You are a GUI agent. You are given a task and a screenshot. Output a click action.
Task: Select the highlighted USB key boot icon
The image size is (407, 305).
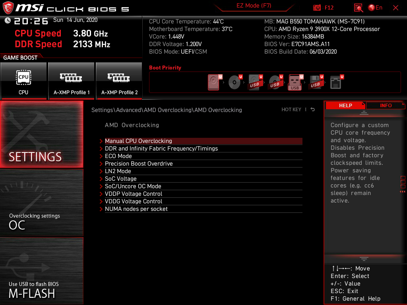pos(295,82)
